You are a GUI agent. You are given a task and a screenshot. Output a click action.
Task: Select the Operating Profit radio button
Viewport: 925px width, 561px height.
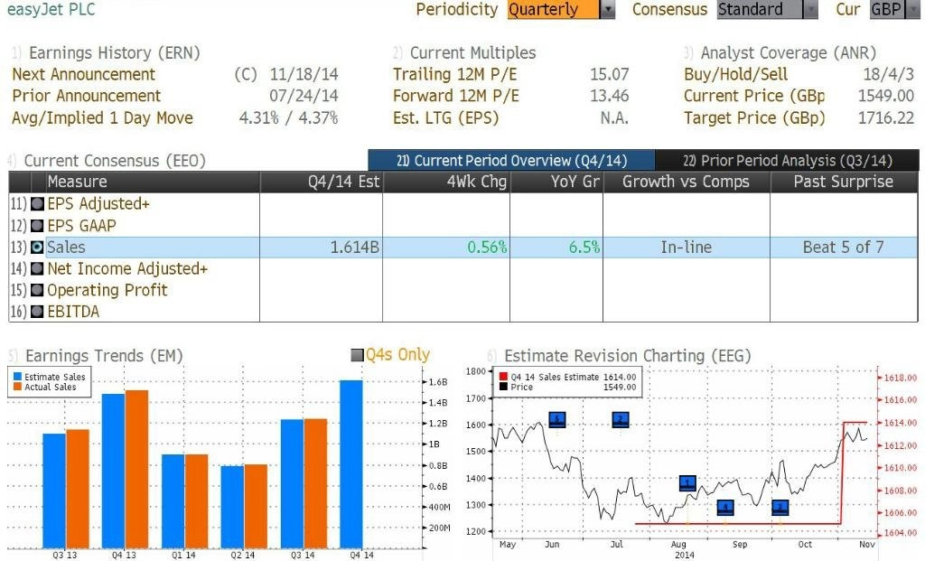click(37, 290)
